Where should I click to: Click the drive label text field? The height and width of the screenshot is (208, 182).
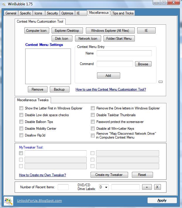coord(125,187)
